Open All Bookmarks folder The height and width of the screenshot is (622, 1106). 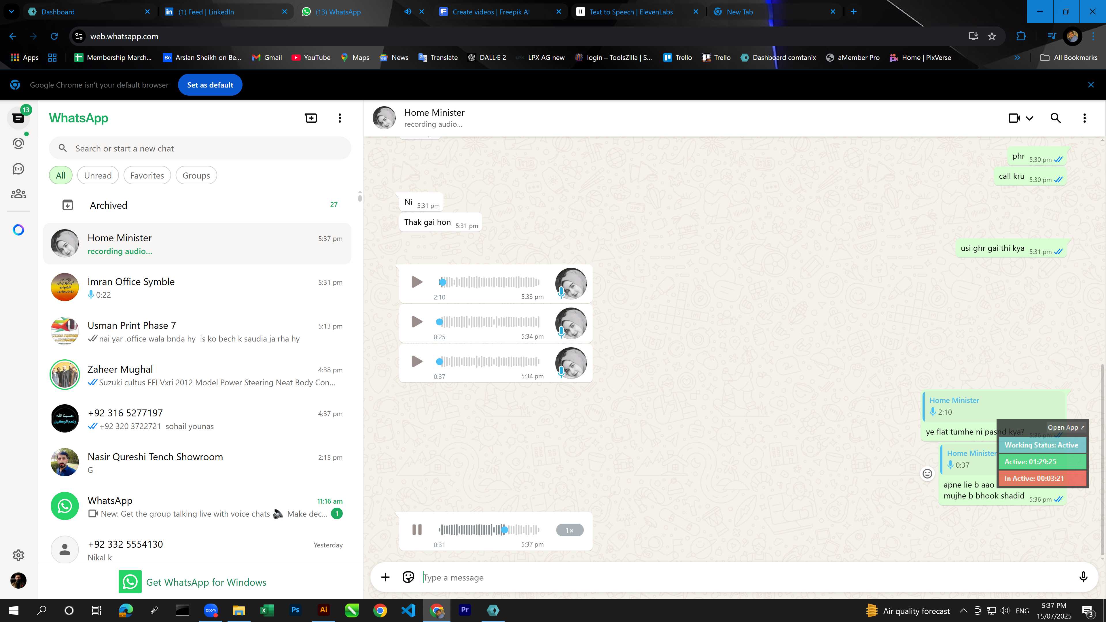[x=1069, y=58]
